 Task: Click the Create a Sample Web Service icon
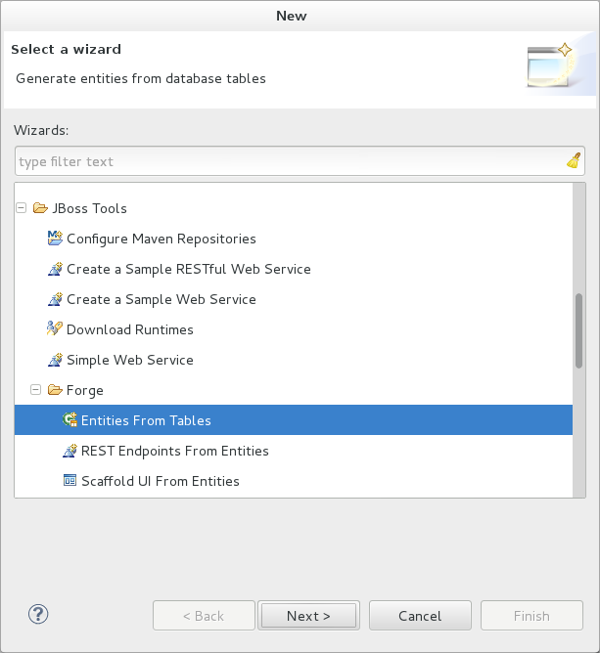[55, 299]
